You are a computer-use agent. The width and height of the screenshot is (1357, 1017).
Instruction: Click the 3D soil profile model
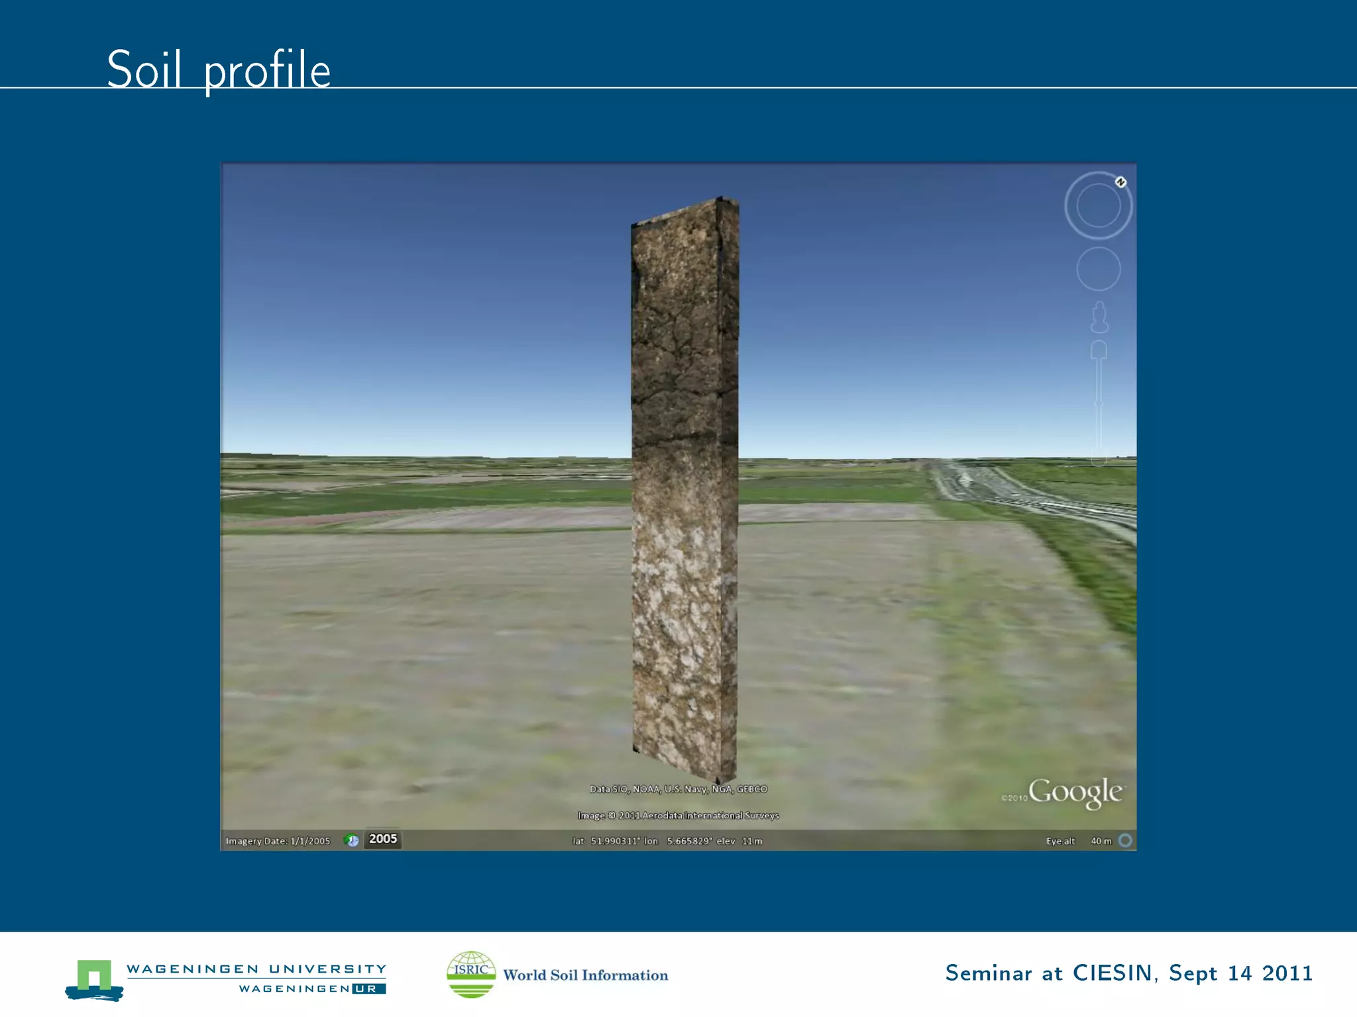pyautogui.click(x=684, y=490)
